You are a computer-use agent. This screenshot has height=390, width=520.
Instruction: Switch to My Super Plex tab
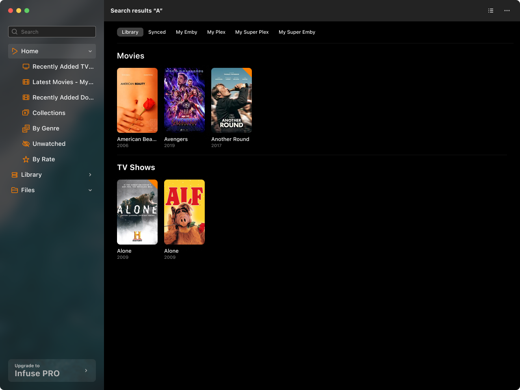coord(252,32)
